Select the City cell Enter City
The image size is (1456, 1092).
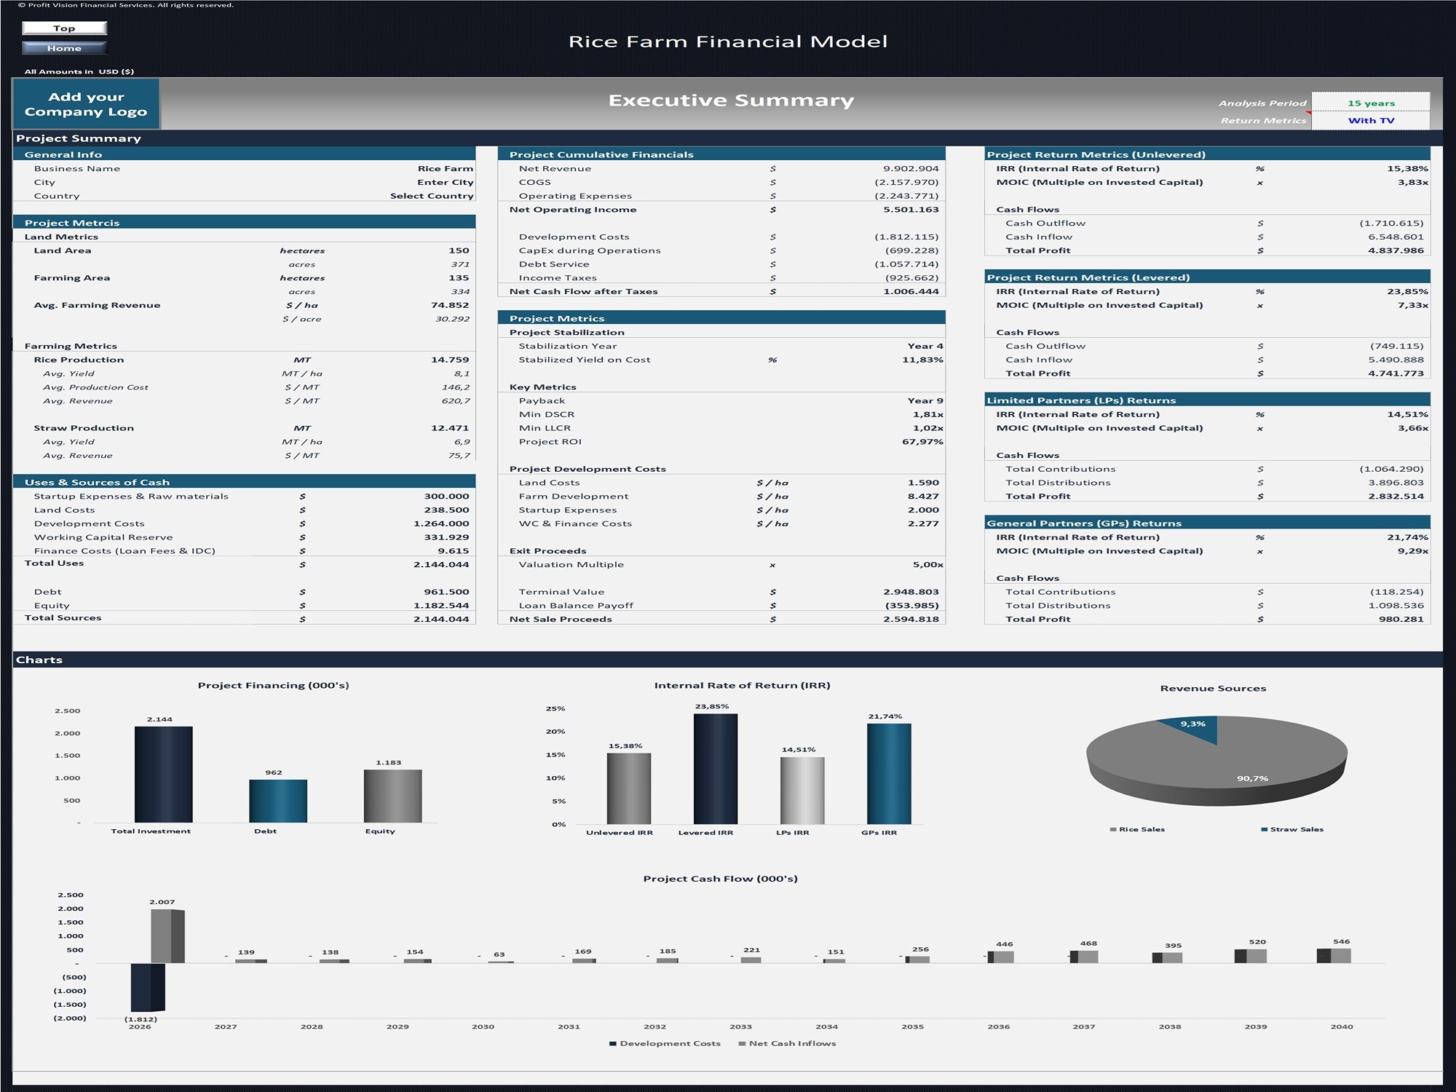pos(445,182)
